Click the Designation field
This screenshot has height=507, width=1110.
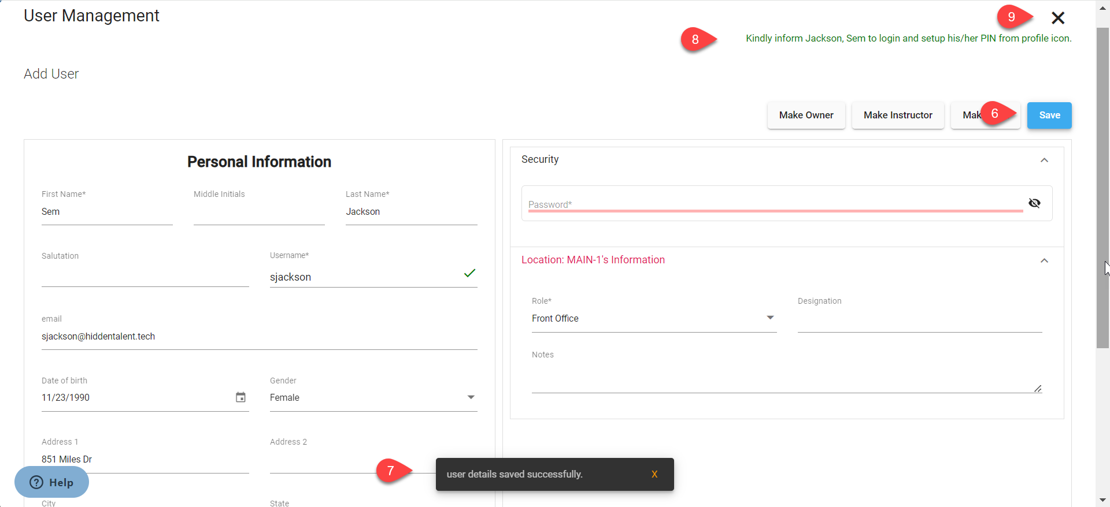919,319
